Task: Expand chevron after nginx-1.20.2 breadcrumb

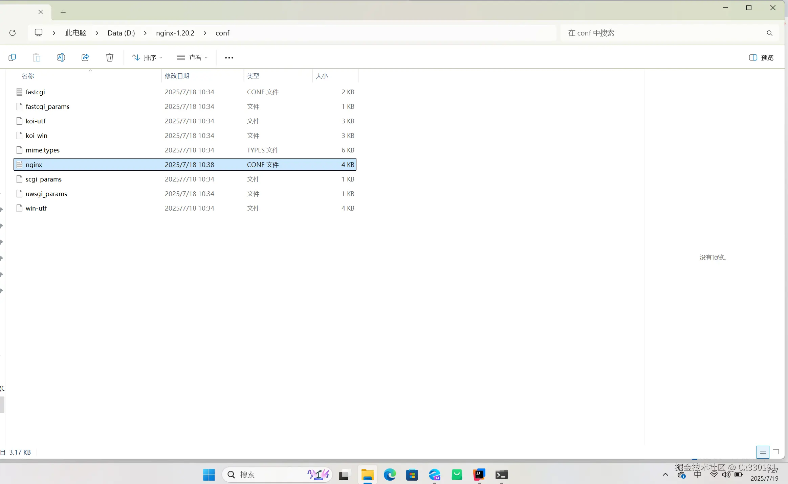Action: [x=205, y=33]
